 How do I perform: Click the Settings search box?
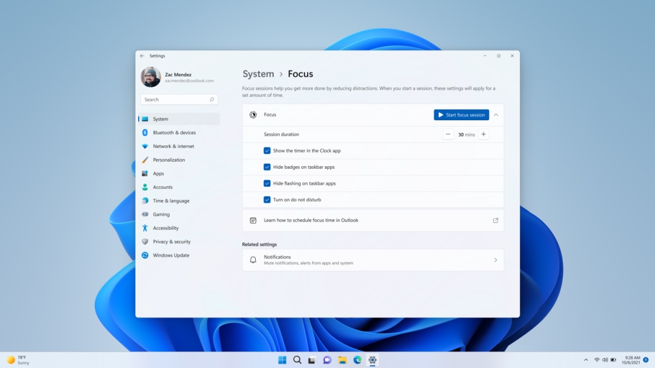tap(179, 99)
